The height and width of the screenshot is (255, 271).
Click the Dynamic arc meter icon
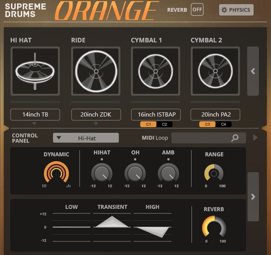point(56,173)
